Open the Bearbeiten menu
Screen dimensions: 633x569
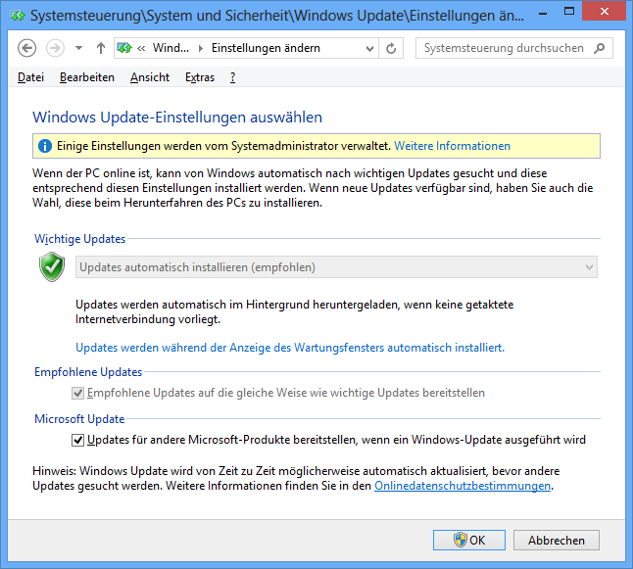click(87, 77)
